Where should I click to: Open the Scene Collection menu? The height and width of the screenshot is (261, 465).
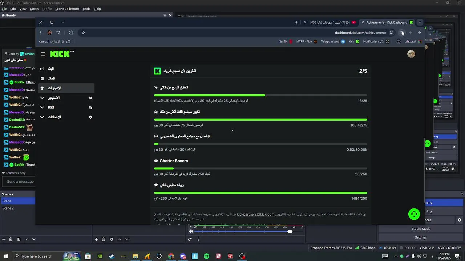point(67,9)
